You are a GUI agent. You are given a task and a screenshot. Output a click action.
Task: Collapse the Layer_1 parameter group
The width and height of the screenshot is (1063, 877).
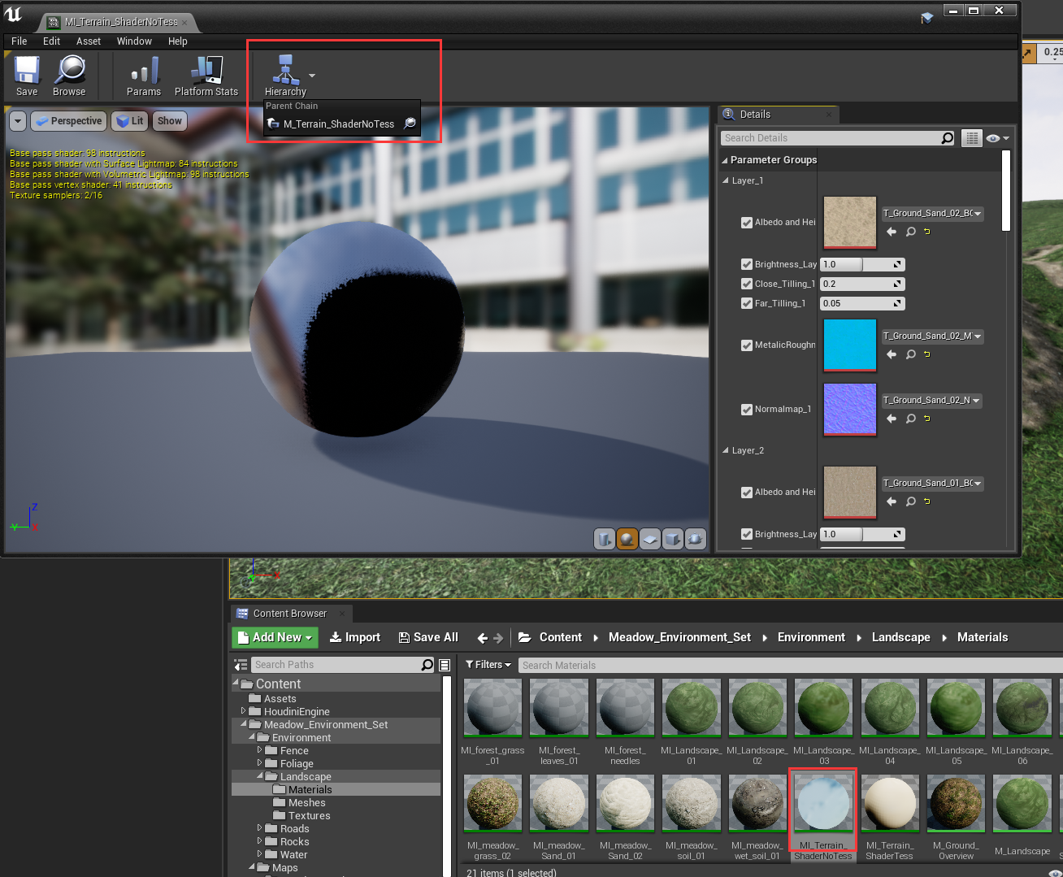(x=727, y=180)
